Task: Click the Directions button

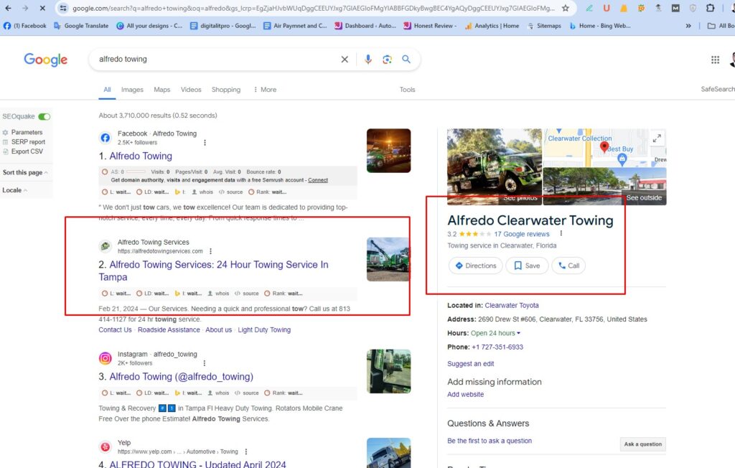Action: [x=476, y=266]
